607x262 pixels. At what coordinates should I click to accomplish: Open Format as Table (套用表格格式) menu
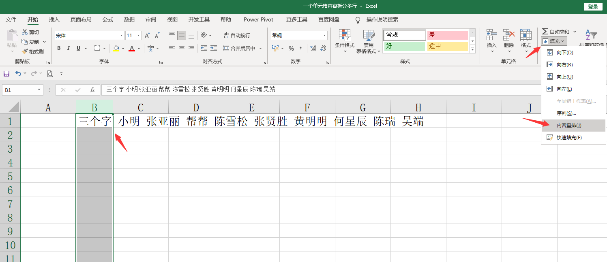369,41
